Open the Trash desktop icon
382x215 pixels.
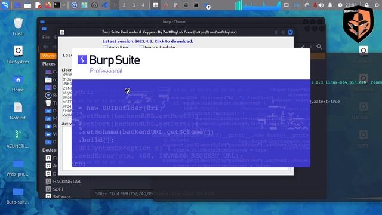(x=18, y=27)
